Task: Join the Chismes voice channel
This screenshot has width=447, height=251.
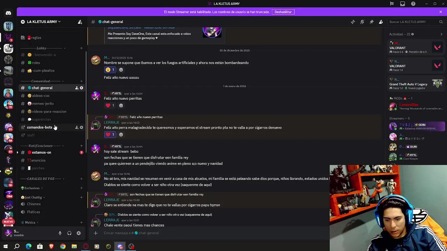Action: (34, 204)
